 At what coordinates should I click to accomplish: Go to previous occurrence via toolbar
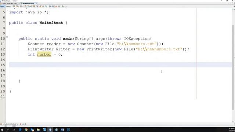coord(29,7)
